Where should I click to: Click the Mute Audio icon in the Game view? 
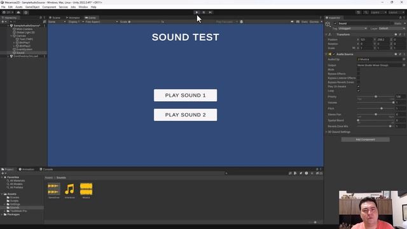[x=292, y=22]
